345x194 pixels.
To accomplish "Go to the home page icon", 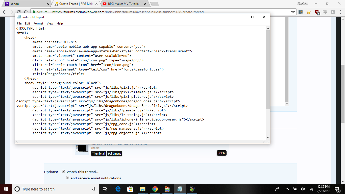I will point(26,12).
